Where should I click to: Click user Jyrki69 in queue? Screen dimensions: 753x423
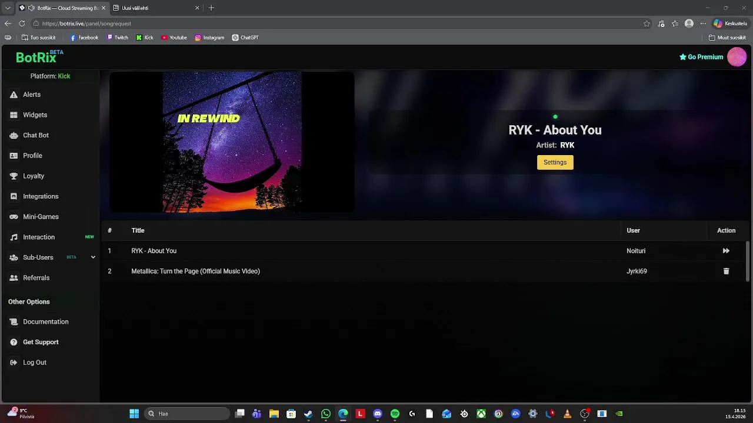pos(637,271)
